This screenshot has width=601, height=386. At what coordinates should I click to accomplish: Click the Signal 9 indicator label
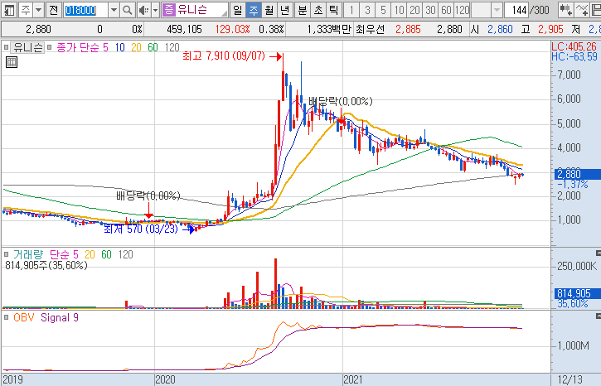60,317
